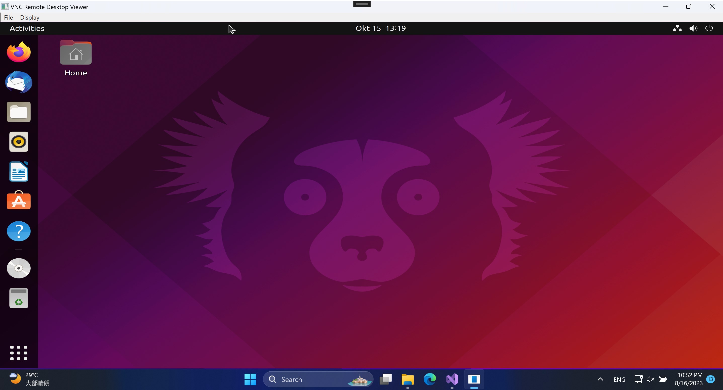The height and width of the screenshot is (390, 723).
Task: Click the mounted disc icon in dock
Action: pyautogui.click(x=19, y=268)
